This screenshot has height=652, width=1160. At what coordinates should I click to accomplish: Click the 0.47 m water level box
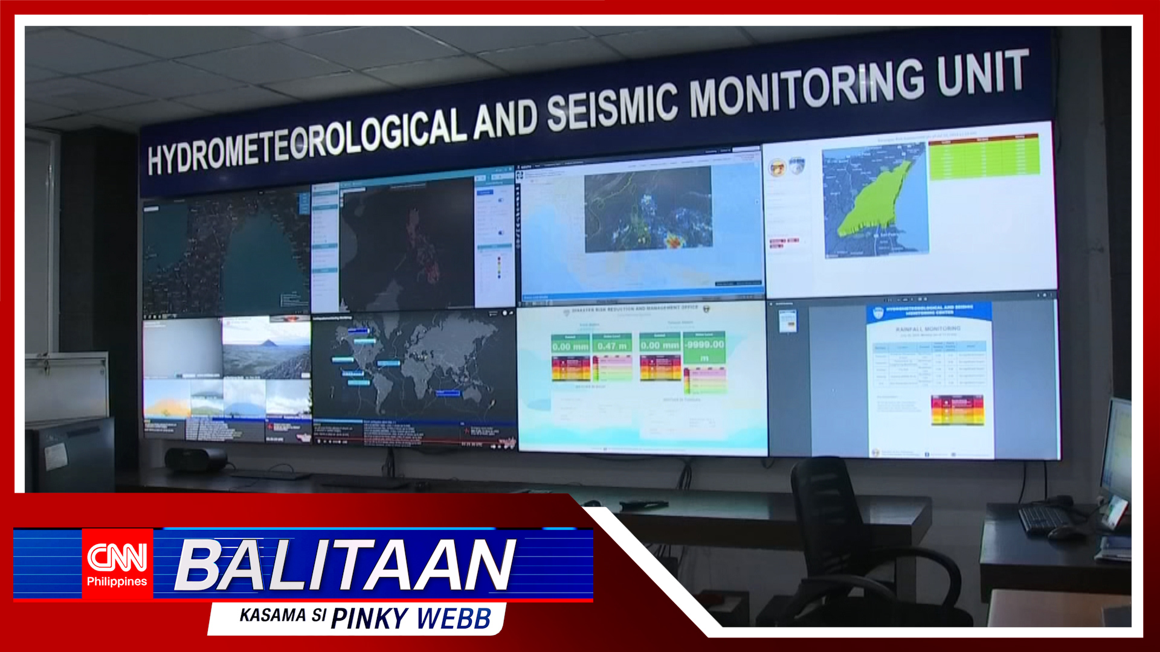click(x=611, y=347)
